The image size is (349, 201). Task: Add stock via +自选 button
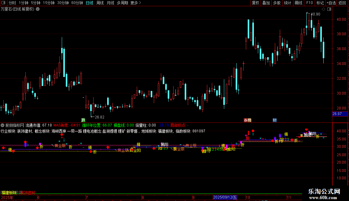[331, 3]
